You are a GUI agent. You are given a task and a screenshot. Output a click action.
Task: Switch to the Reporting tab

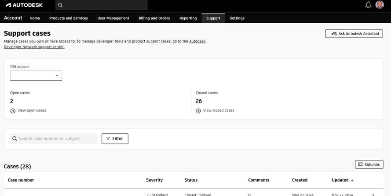pos(188,18)
